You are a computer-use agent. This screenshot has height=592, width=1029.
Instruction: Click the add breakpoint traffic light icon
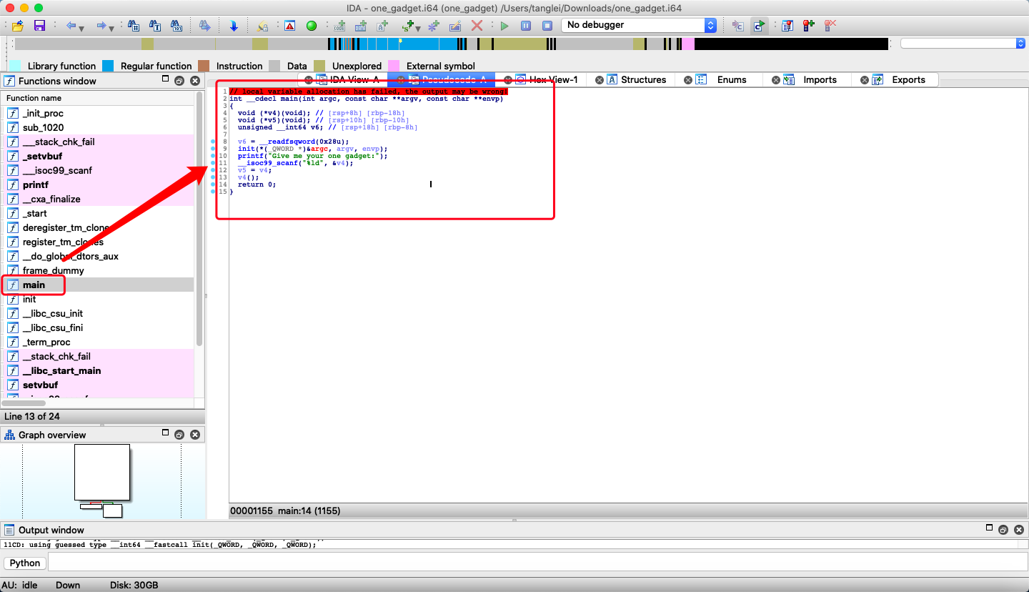coord(809,26)
